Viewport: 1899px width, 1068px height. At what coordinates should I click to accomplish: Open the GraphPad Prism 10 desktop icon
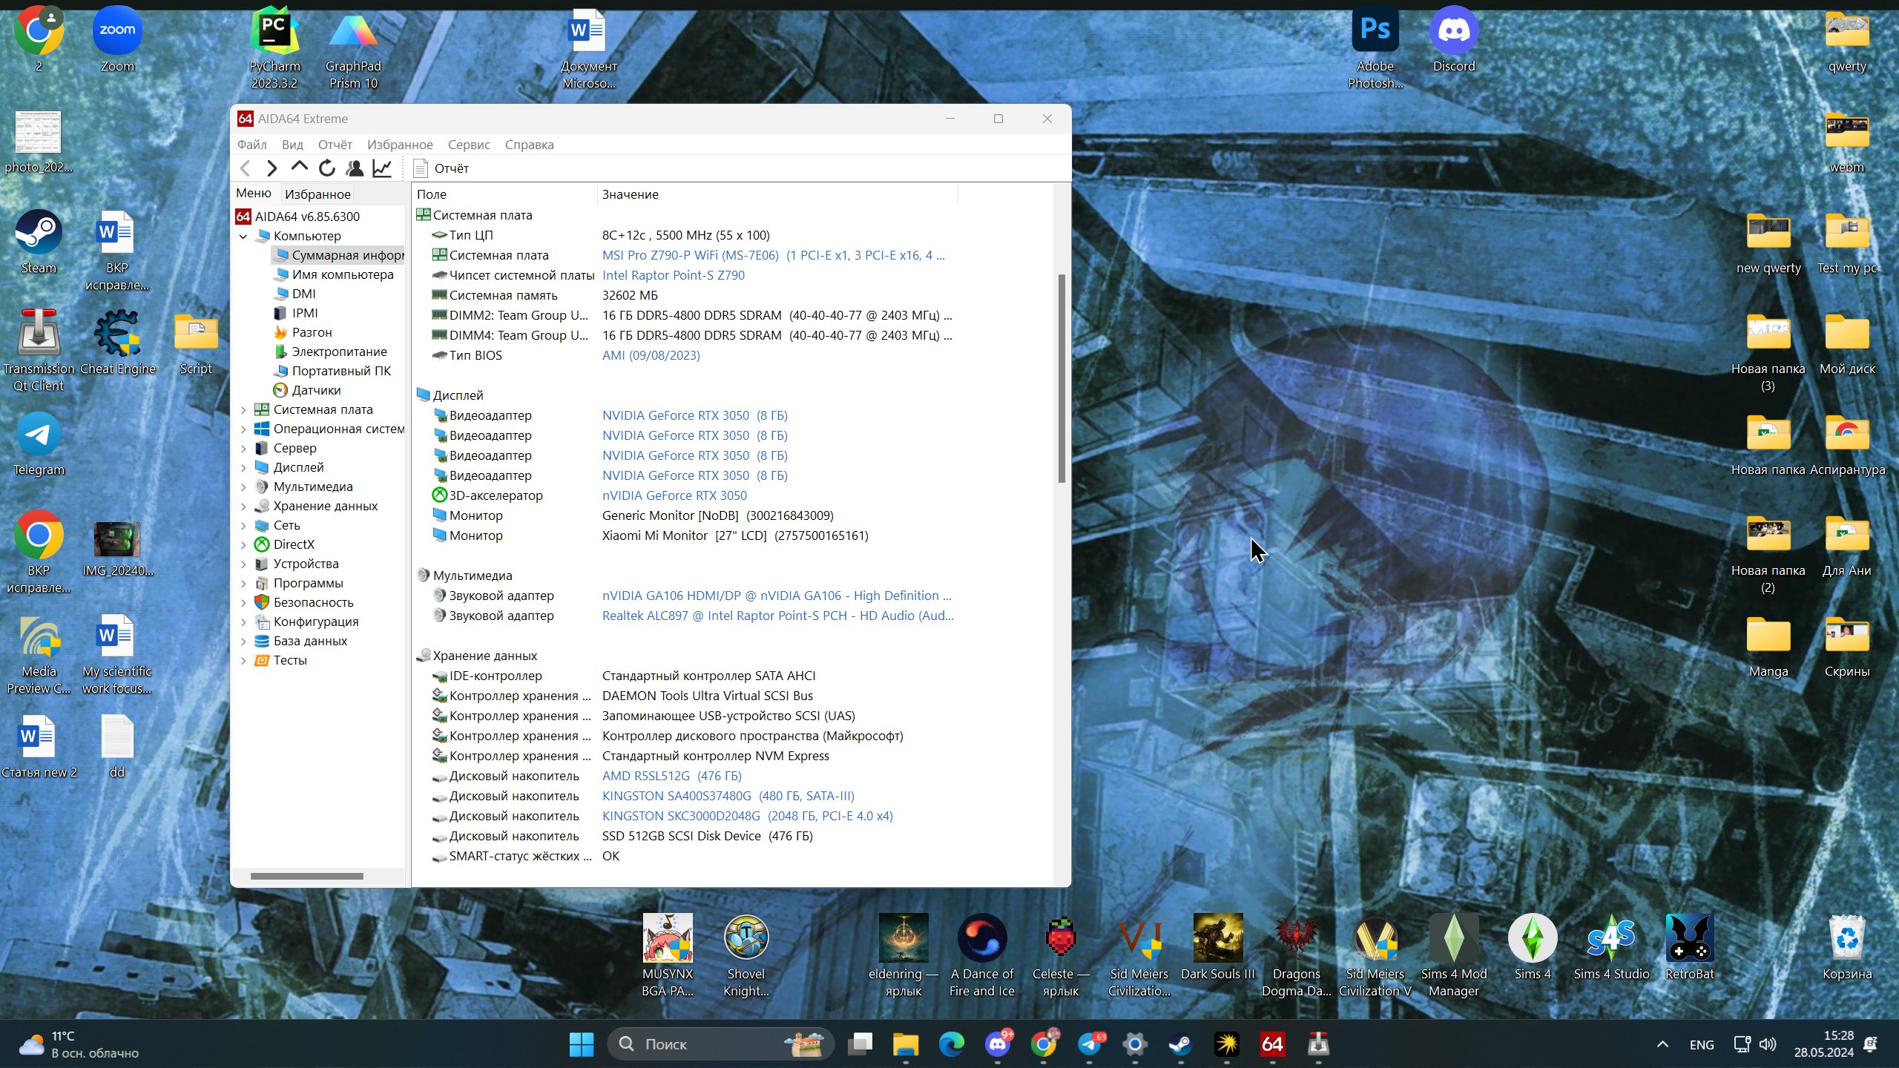click(x=353, y=49)
